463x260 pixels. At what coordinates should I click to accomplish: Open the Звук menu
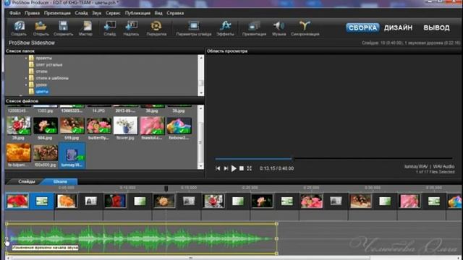click(x=96, y=13)
